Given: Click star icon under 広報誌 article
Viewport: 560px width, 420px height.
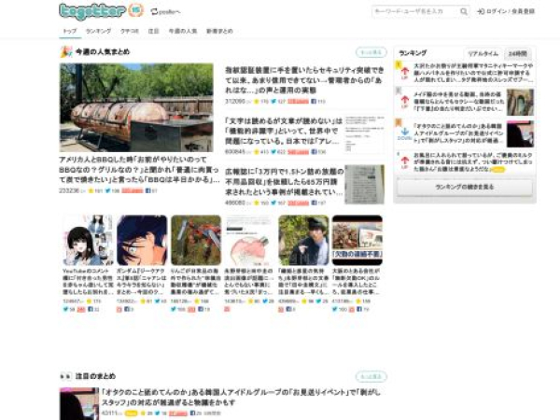Looking at the screenshot, I should [257, 203].
